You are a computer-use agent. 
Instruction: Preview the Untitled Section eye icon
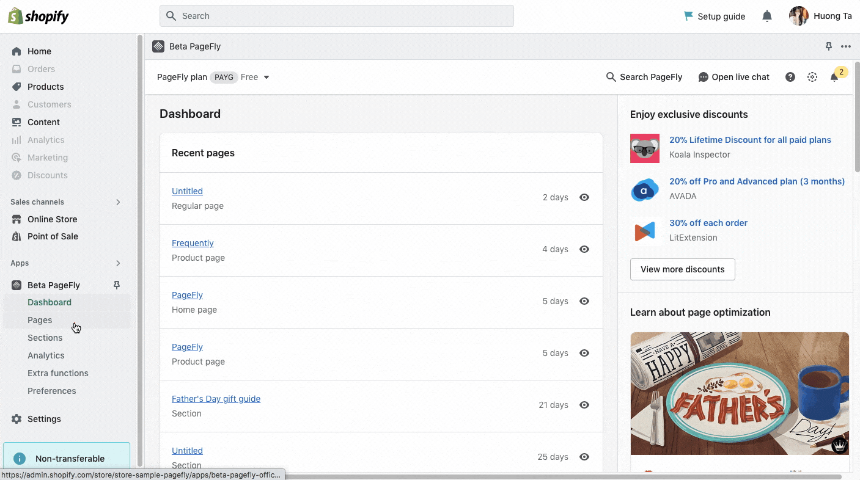[x=584, y=457]
